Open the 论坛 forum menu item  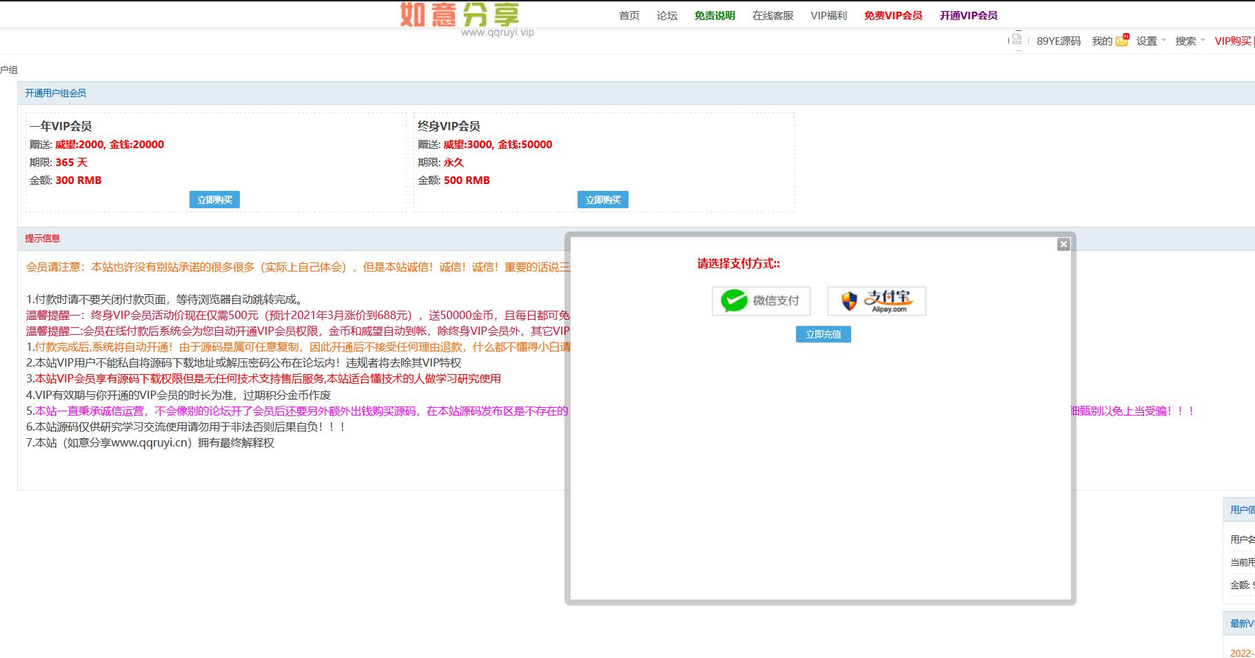[x=667, y=15]
